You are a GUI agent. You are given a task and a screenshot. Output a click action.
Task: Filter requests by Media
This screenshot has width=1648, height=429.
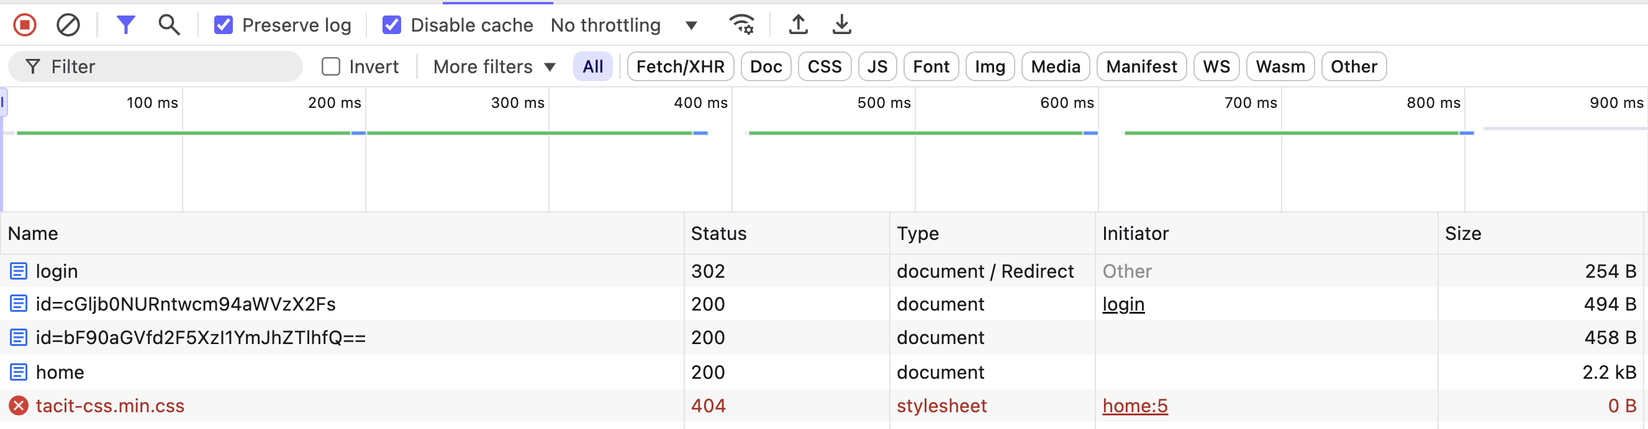pos(1056,66)
